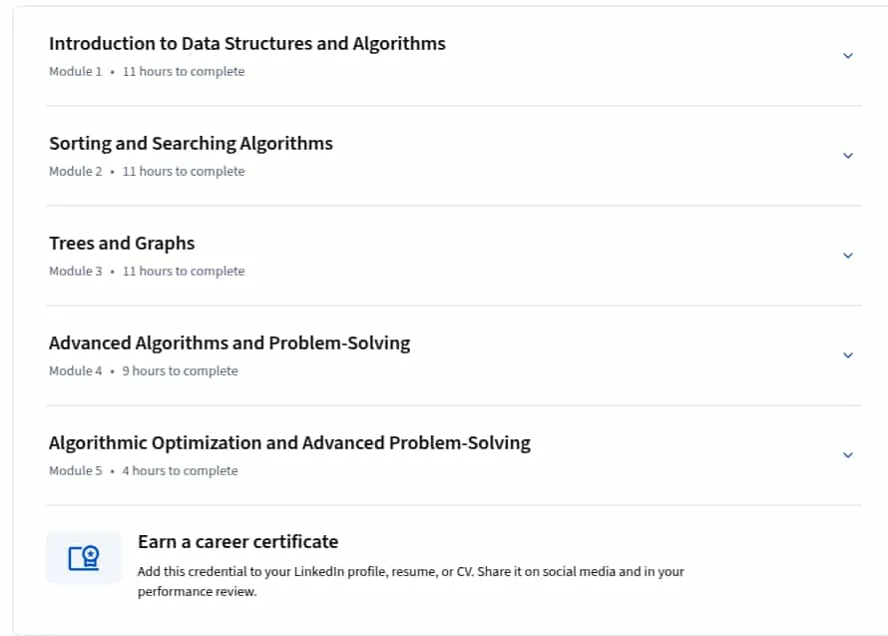Click the Module 3 label text
Image resolution: width=888 pixels, height=636 pixels.
[x=75, y=271]
